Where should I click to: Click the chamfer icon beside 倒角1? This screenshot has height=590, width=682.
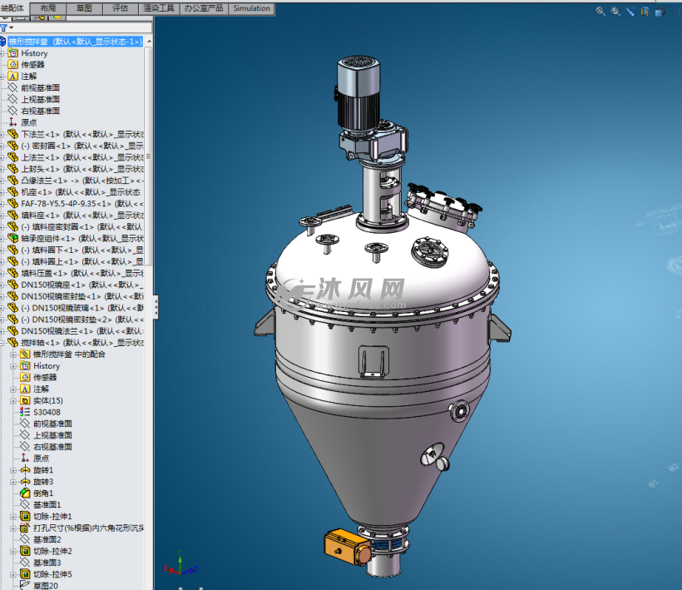25,493
